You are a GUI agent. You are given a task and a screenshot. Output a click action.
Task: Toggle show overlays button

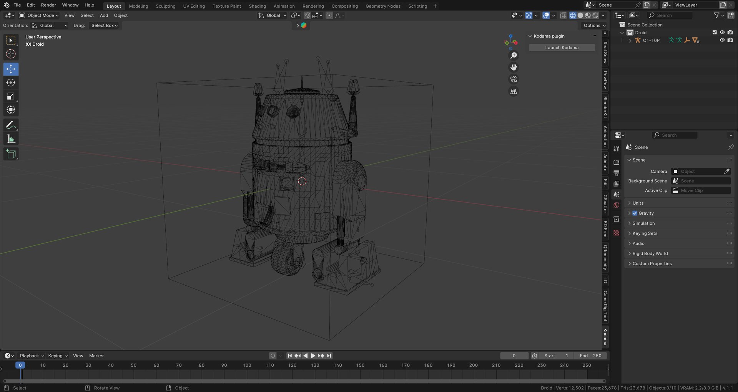point(546,15)
